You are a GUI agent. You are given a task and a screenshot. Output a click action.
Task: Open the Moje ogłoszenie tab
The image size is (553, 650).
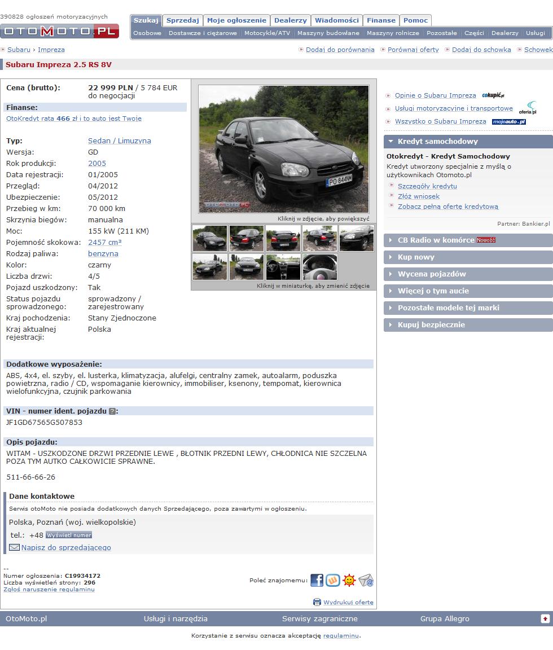[236, 20]
